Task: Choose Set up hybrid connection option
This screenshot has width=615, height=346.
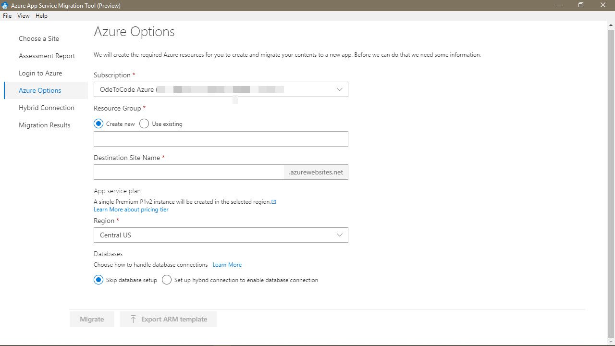Action: (167, 280)
